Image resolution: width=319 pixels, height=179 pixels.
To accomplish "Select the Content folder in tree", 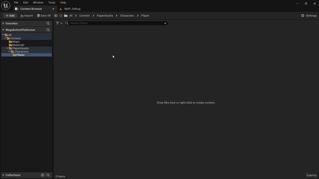I will 26,38.
